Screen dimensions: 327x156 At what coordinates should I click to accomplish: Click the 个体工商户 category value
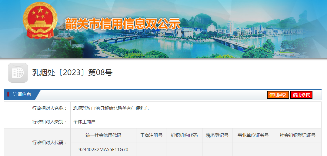point(85,121)
